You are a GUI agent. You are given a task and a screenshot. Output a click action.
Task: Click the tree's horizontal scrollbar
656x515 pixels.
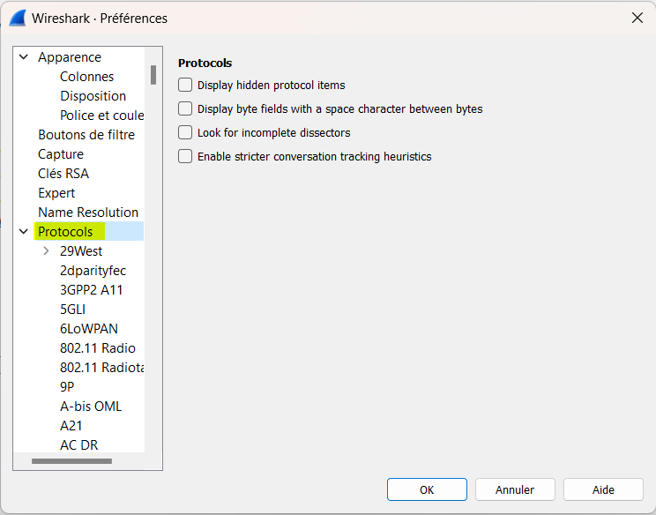click(x=71, y=461)
